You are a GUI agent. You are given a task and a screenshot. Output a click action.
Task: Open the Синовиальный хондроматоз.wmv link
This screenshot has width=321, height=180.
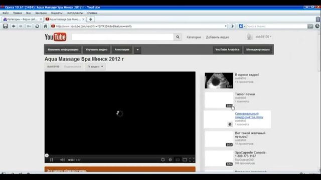click(249, 115)
